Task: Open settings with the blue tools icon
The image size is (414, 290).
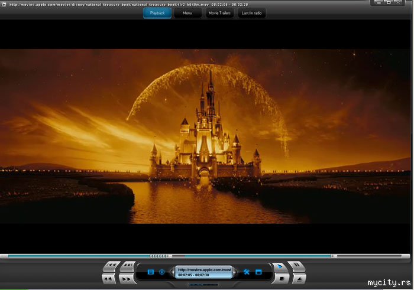Action: (x=247, y=272)
